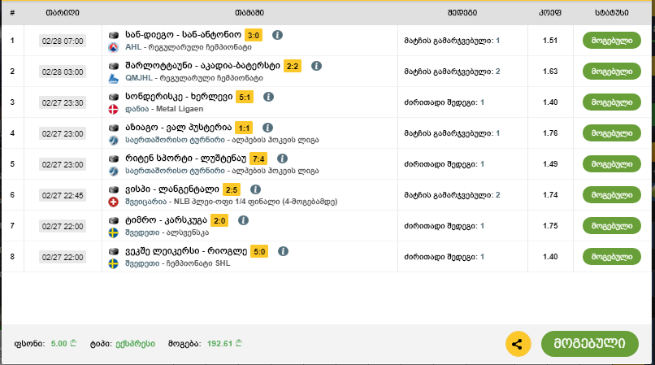The height and width of the screenshot is (365, 655).
Task: Click მოგებული status button in row 5
Action: click(x=612, y=164)
